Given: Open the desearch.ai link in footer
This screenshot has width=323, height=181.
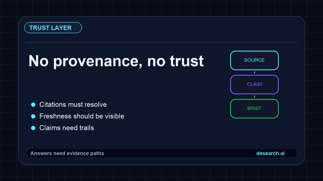Looking at the screenshot, I should (271, 153).
